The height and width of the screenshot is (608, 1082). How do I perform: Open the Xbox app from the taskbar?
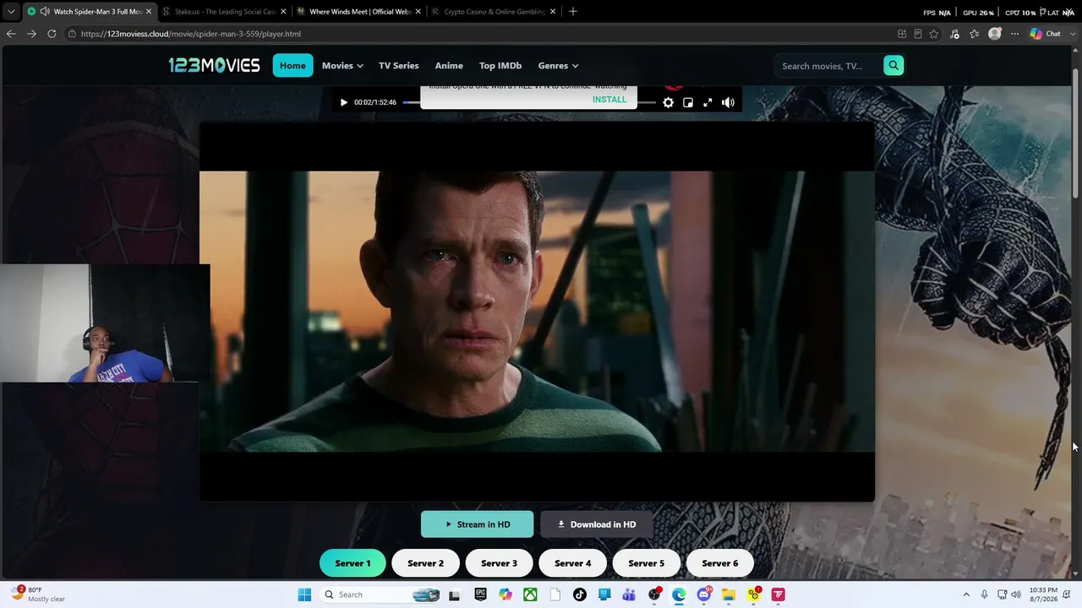(x=530, y=594)
